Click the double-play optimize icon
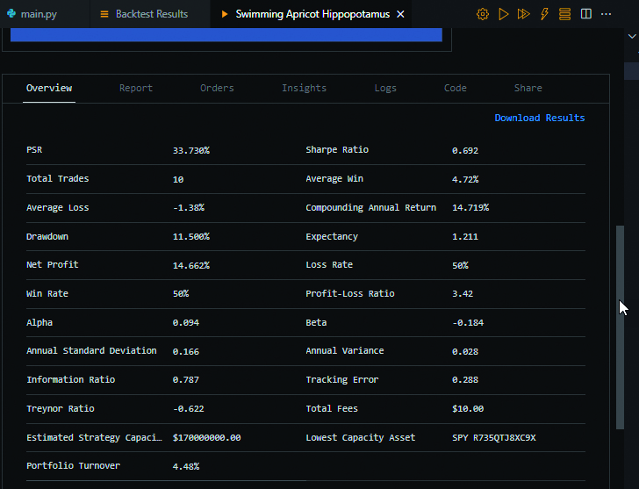Screen dimensions: 639x489 pos(524,14)
